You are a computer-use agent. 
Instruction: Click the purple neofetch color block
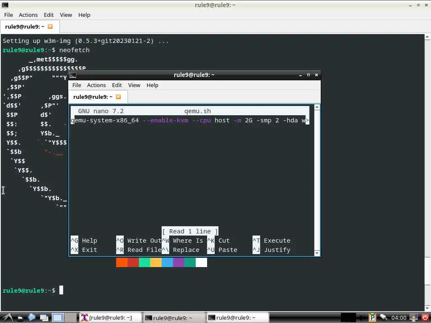click(178, 262)
